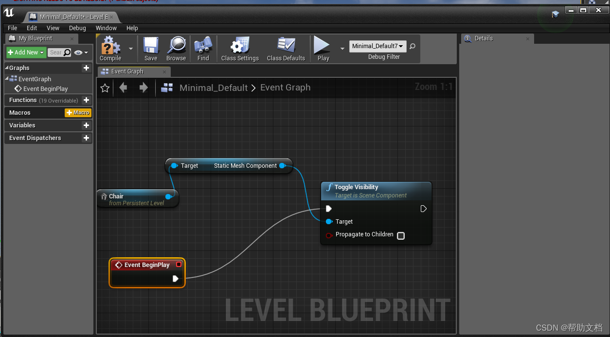The width and height of the screenshot is (610, 337).
Task: Save the blueprint with Save icon
Action: [151, 49]
